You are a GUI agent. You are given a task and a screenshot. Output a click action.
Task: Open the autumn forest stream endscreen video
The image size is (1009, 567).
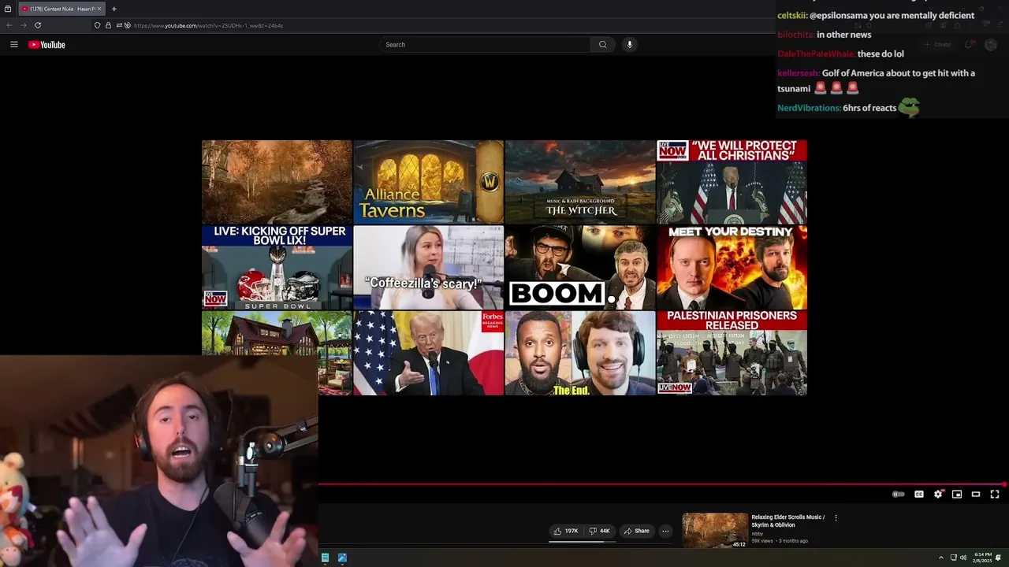(277, 182)
